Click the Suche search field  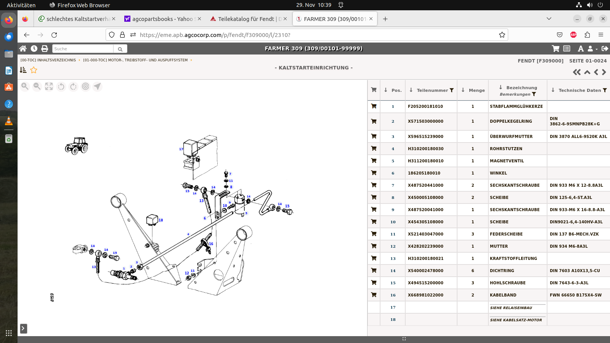tap(83, 49)
